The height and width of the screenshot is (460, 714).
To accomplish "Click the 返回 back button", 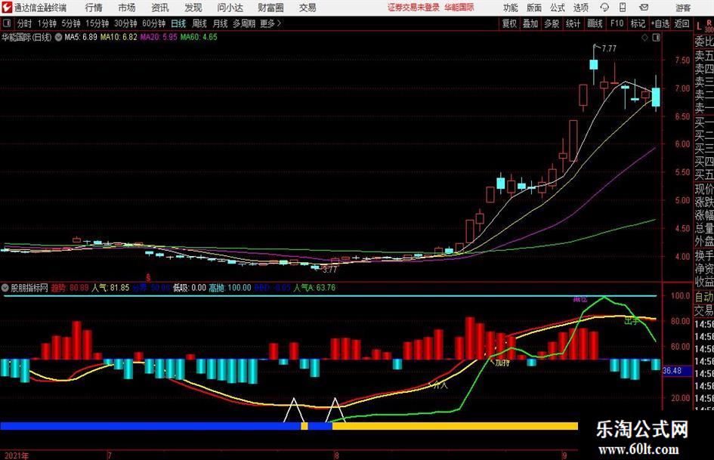I will tap(682, 23).
